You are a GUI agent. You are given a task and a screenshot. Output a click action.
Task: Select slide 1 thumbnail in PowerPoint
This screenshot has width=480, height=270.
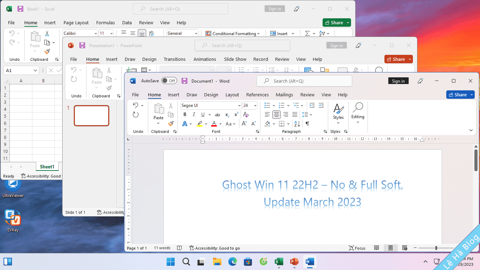point(91,116)
